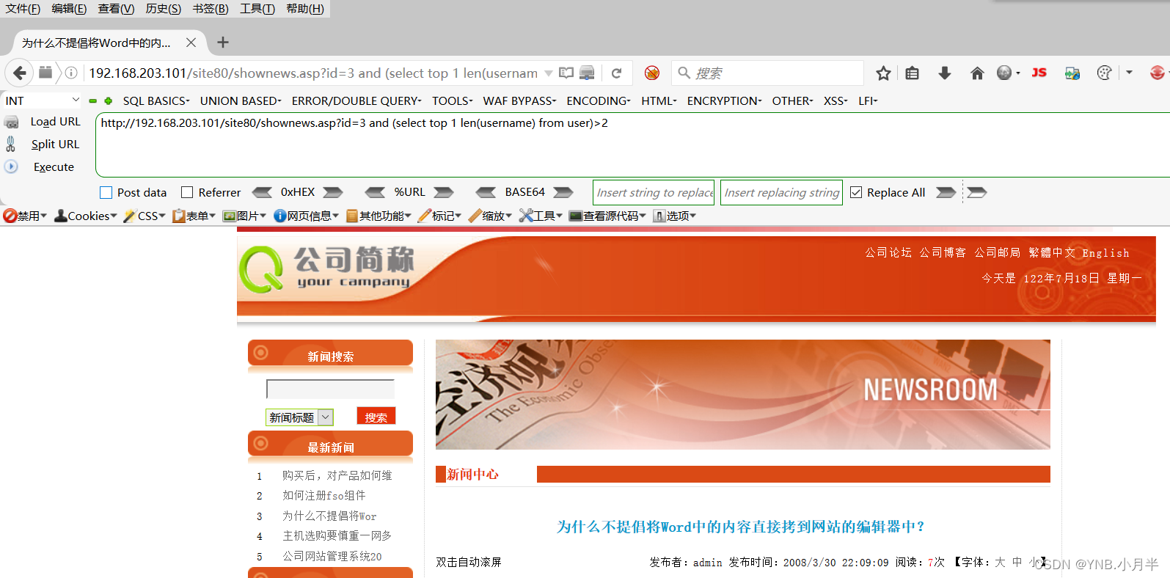Click the site info icon in address bar
1170x578 pixels.
71,73
